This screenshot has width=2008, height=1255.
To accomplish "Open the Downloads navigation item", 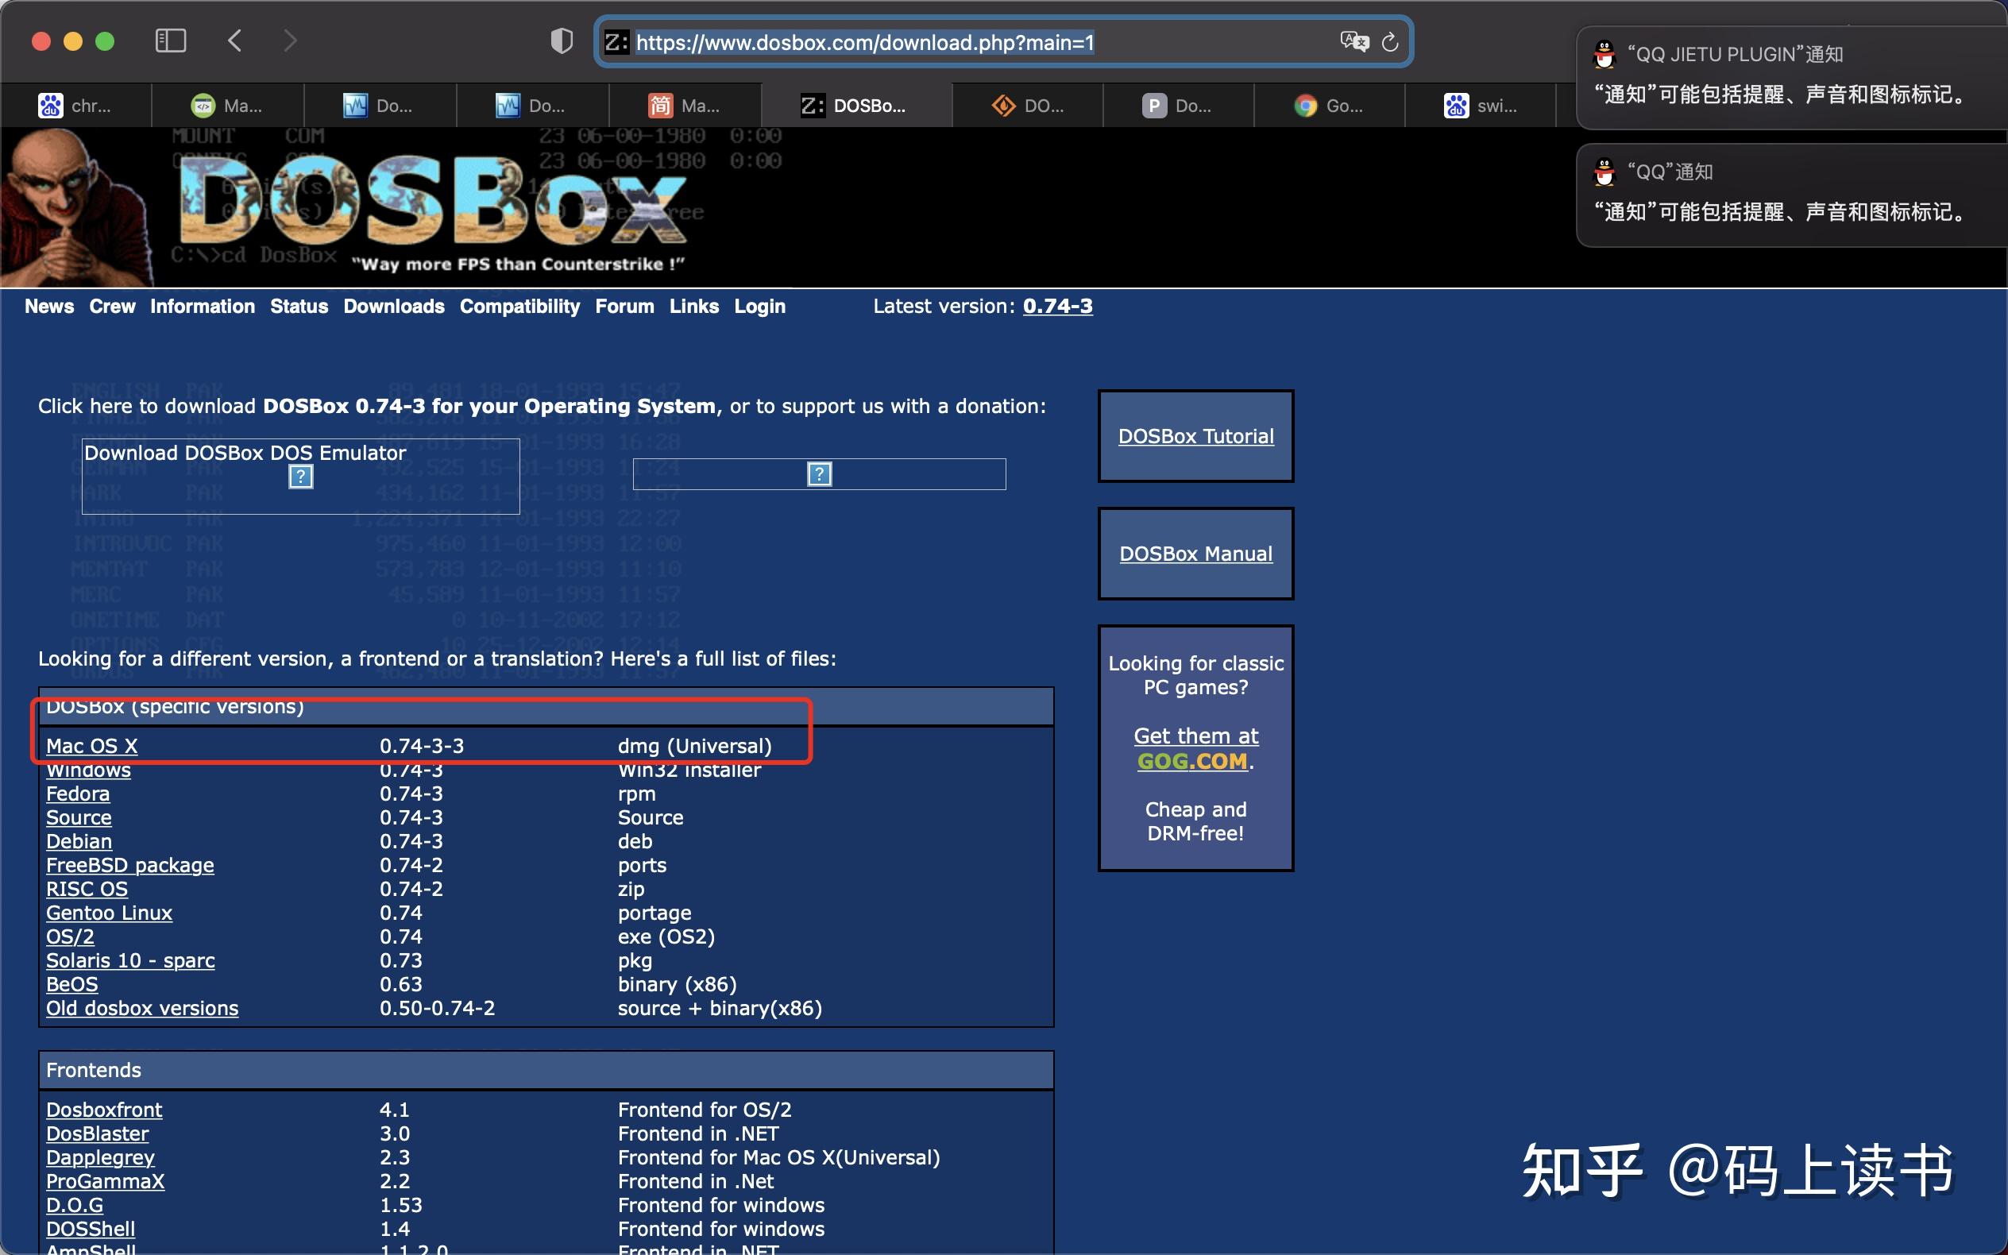I will (393, 307).
